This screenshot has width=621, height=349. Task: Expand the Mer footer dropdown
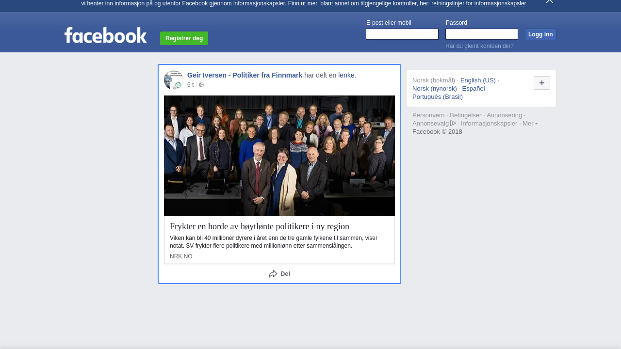[x=530, y=123]
